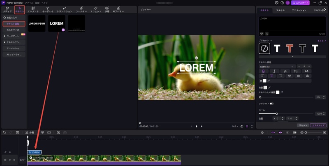Screen dimensions: 329x166
Task: Zoom out timeline with the minus circle
Action: click(x=302, y=132)
